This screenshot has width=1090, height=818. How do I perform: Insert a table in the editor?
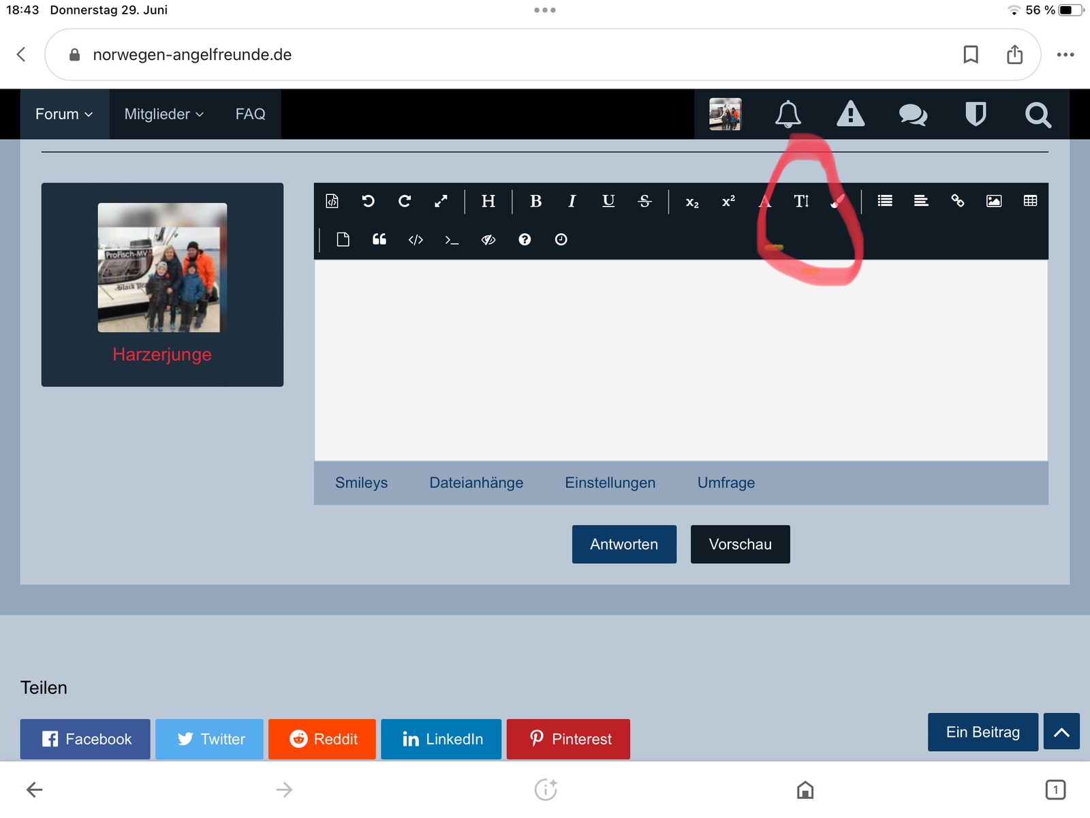(x=1030, y=201)
